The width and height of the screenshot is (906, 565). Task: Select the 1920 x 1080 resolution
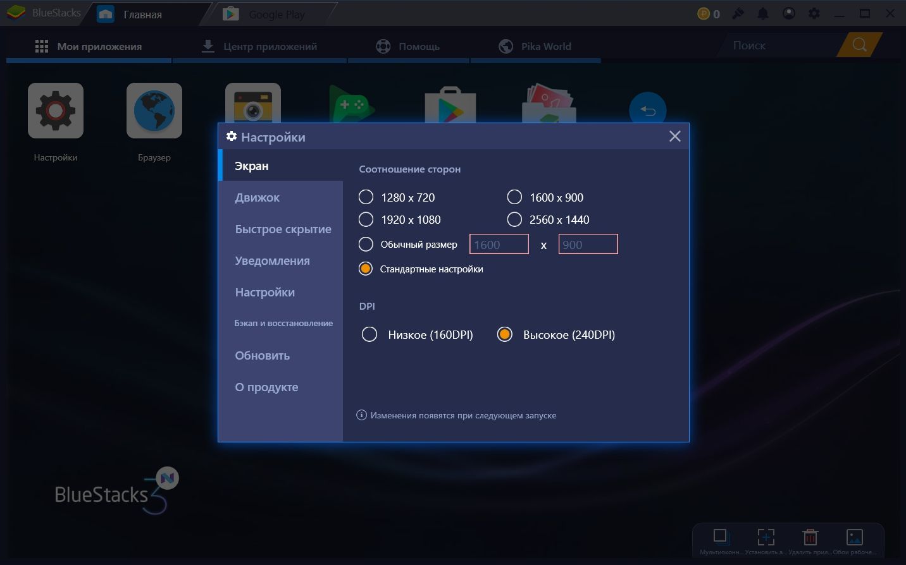click(x=366, y=219)
